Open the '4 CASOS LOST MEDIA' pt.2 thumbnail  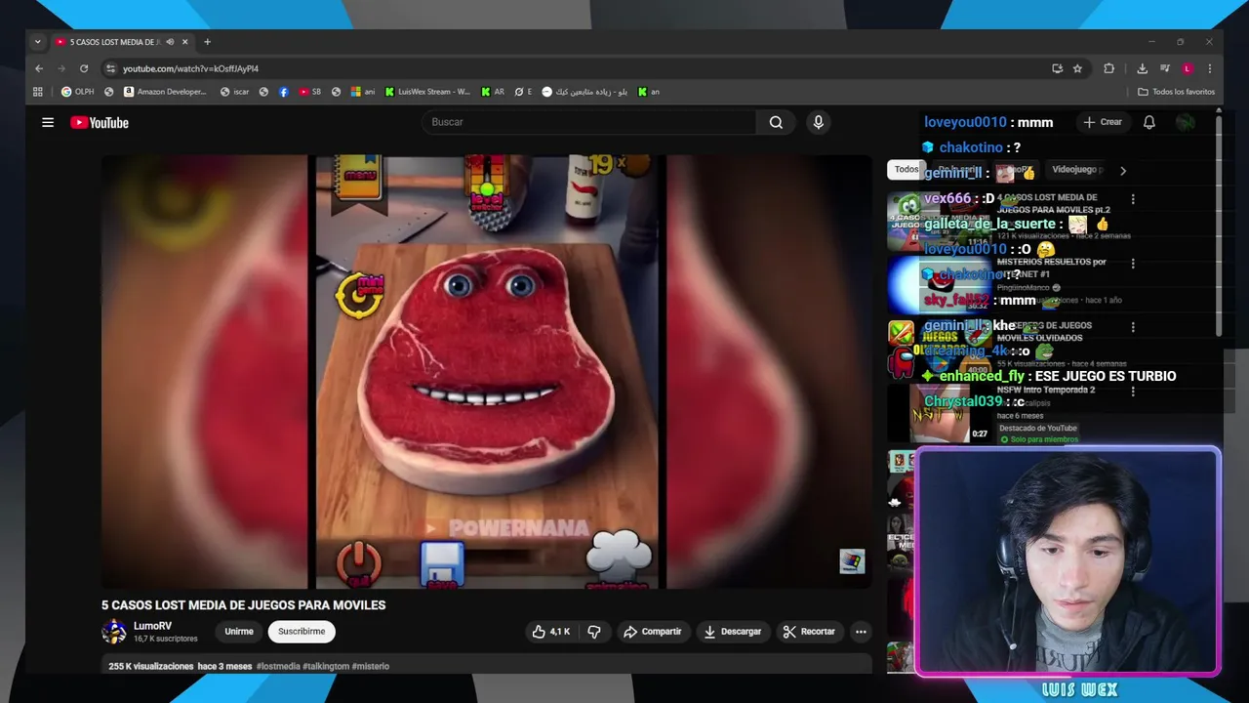939,221
